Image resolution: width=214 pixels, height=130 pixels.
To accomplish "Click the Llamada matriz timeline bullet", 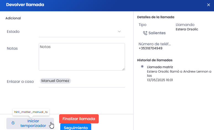I will coord(142,67).
